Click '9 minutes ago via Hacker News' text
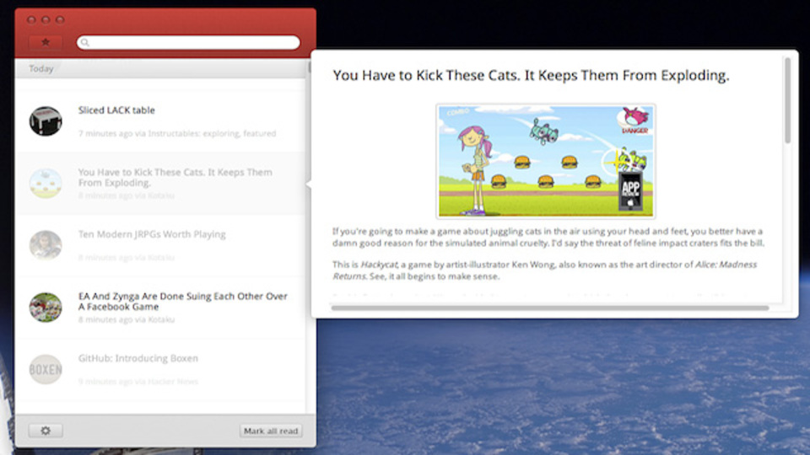 point(138,382)
